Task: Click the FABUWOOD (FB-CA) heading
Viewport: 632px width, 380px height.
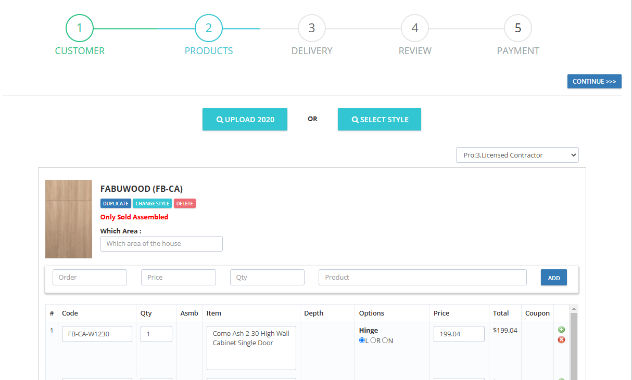Action: tap(142, 189)
